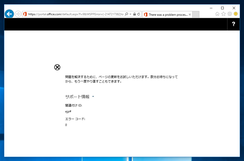
Task: Maximize the browser window
Action: click(223, 8)
